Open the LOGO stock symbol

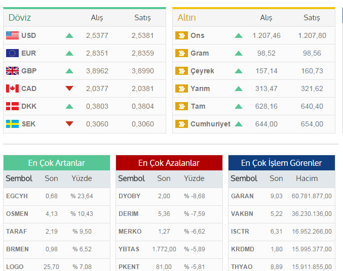[15, 266]
